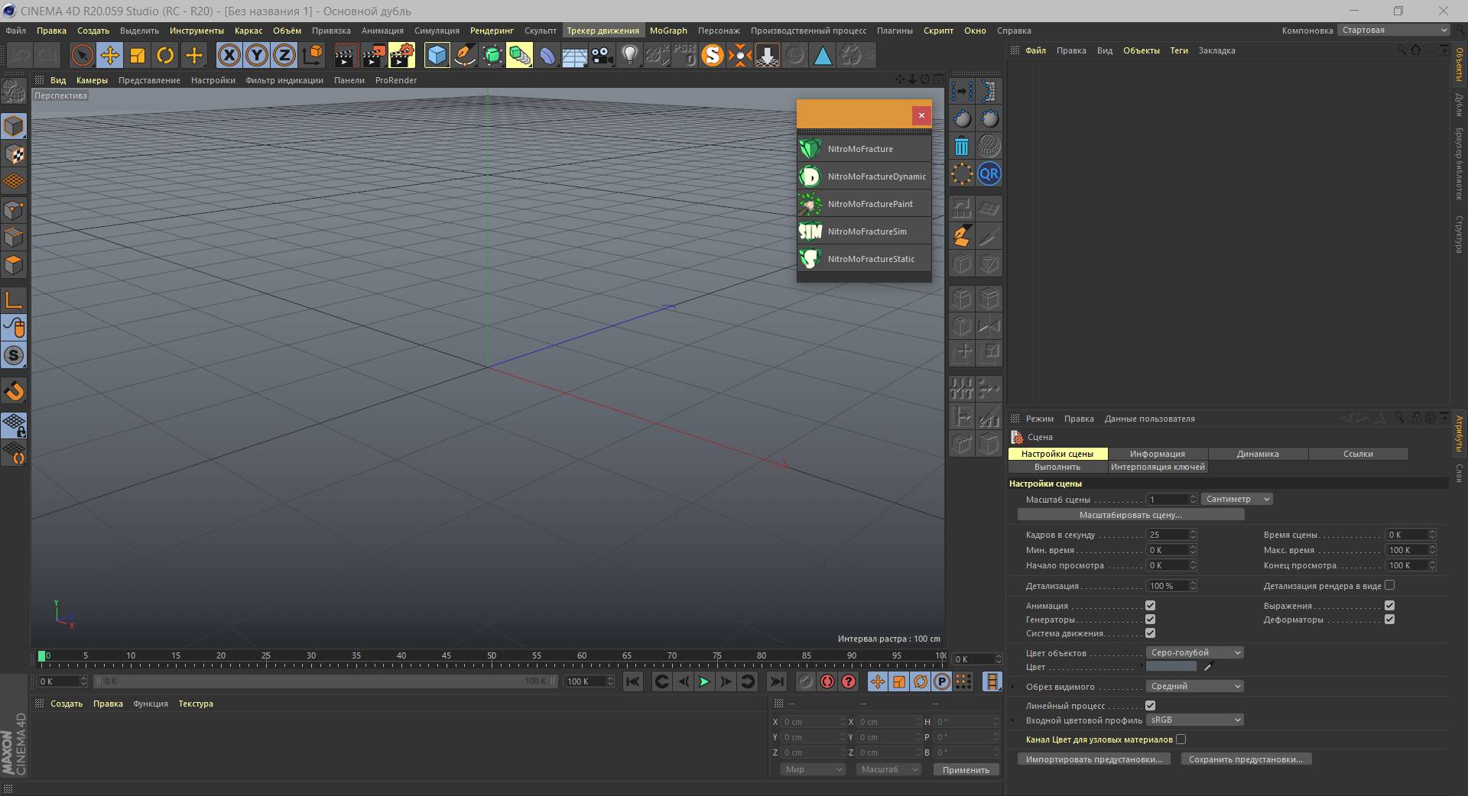Toggle the Y axis lock
This screenshot has height=796, width=1468.
coord(257,55)
